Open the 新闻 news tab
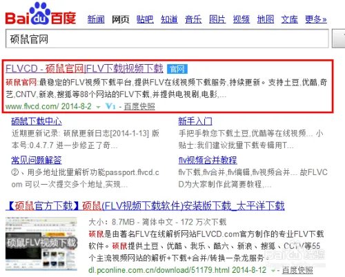The width and height of the screenshot is (345, 277). (x=96, y=19)
